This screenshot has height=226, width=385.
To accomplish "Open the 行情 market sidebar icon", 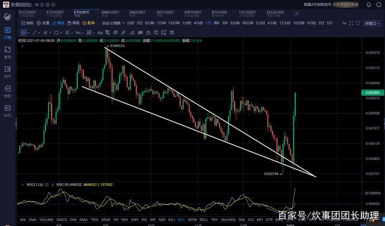I will pyautogui.click(x=8, y=33).
